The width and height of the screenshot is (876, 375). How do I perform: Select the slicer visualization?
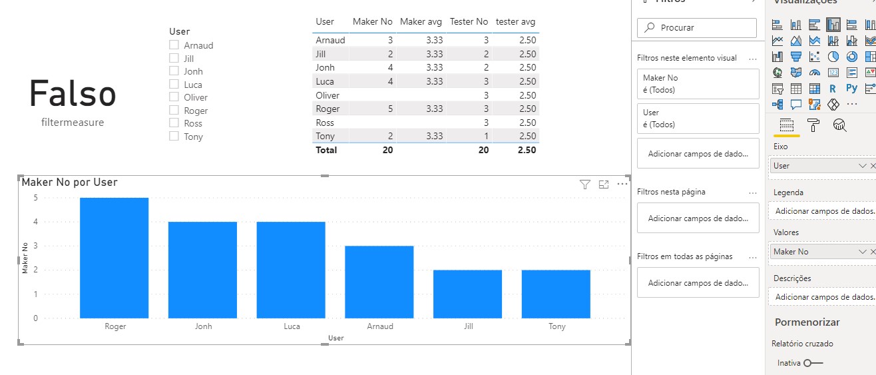(777, 89)
